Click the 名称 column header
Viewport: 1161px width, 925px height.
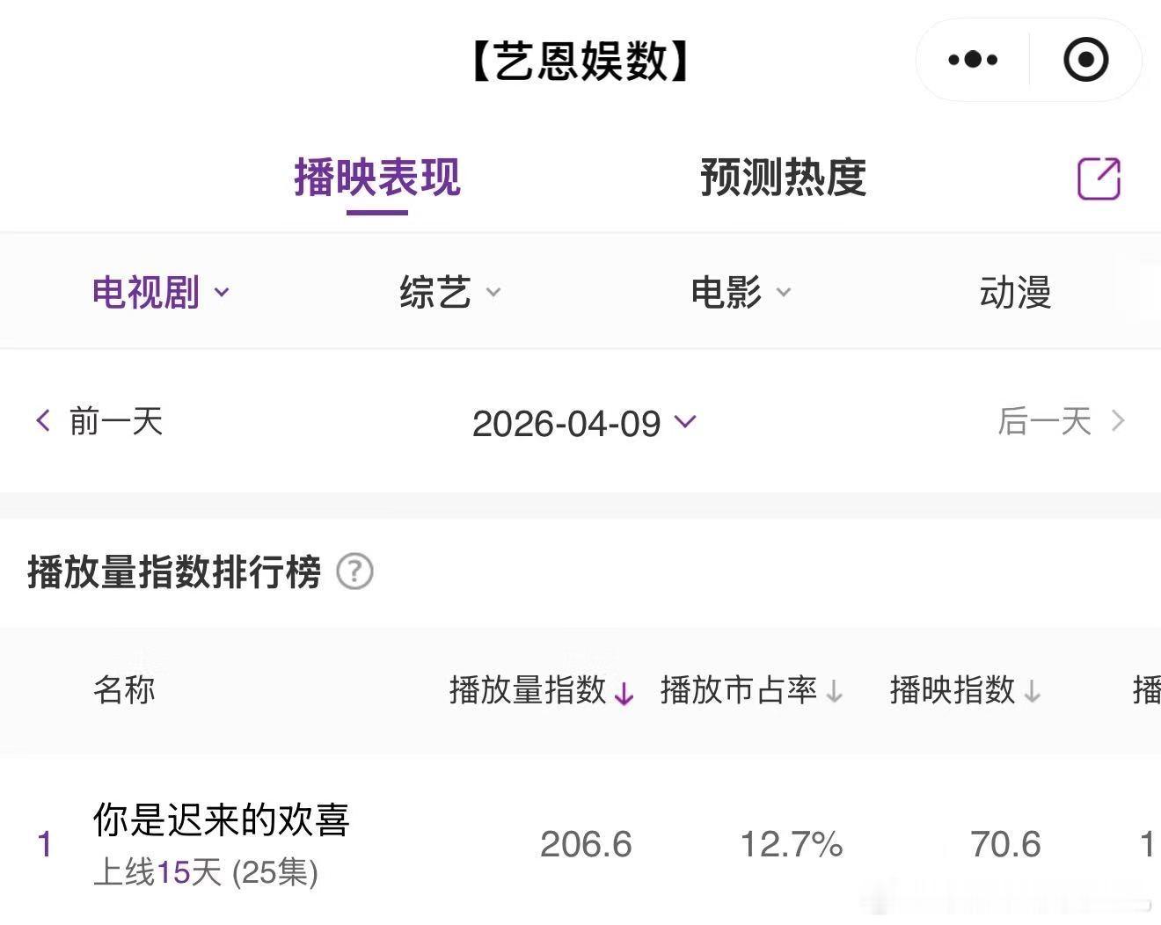point(124,690)
